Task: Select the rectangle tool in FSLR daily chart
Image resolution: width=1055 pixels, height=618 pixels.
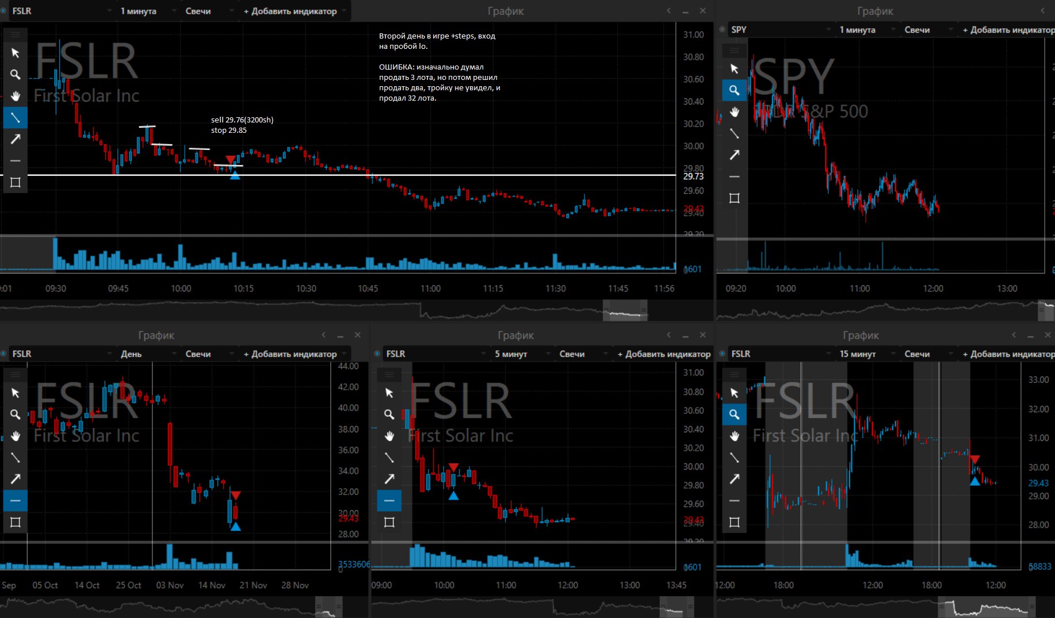Action: click(16, 522)
